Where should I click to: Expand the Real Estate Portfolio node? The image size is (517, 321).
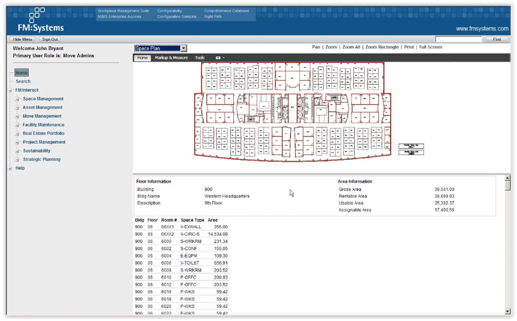pyautogui.click(x=17, y=133)
